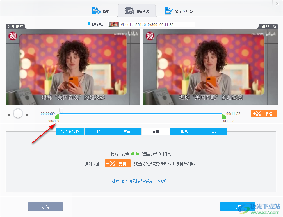Click the play icon on the 编辑前 label
283x217 pixels.
pyautogui.click(x=9, y=26)
